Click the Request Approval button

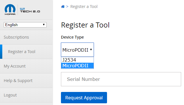(84, 98)
